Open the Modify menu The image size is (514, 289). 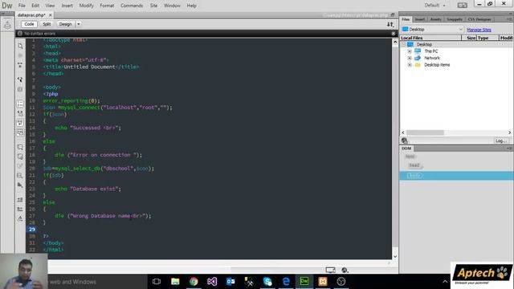(86, 6)
